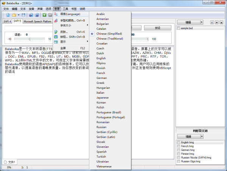Check the sample.bxd checkbox
The height and width of the screenshot is (171, 227).
[x=179, y=28]
